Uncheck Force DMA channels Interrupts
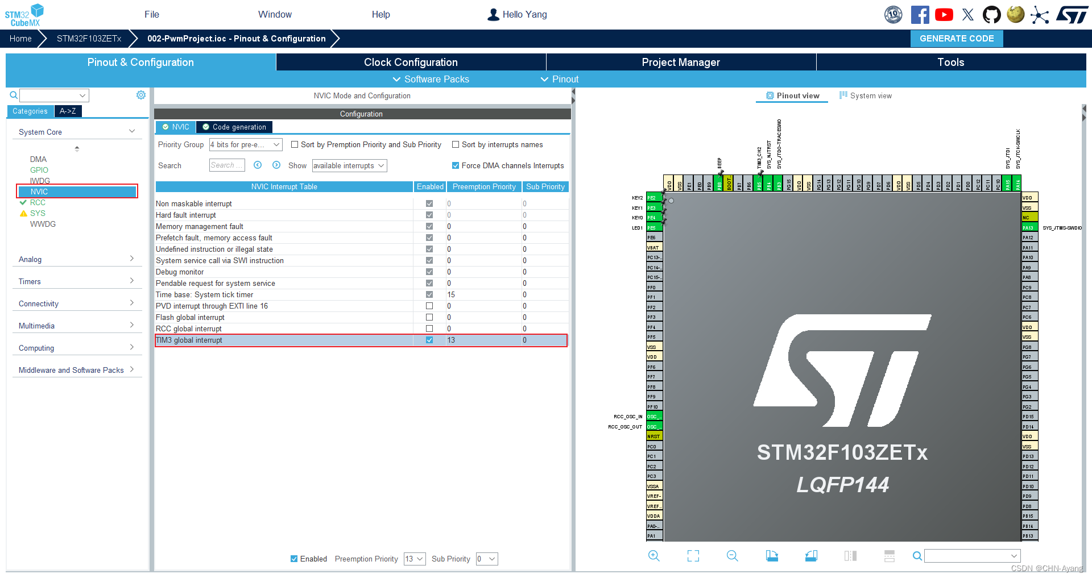Viewport: 1092px width, 578px height. [x=456, y=165]
